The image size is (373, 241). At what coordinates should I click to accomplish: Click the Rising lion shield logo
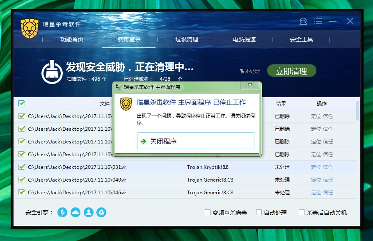point(30,29)
